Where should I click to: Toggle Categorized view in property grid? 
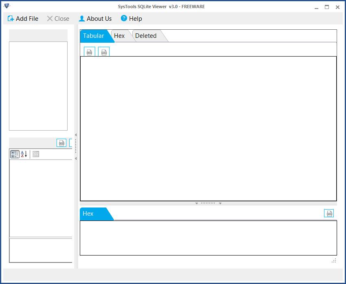tap(15, 154)
